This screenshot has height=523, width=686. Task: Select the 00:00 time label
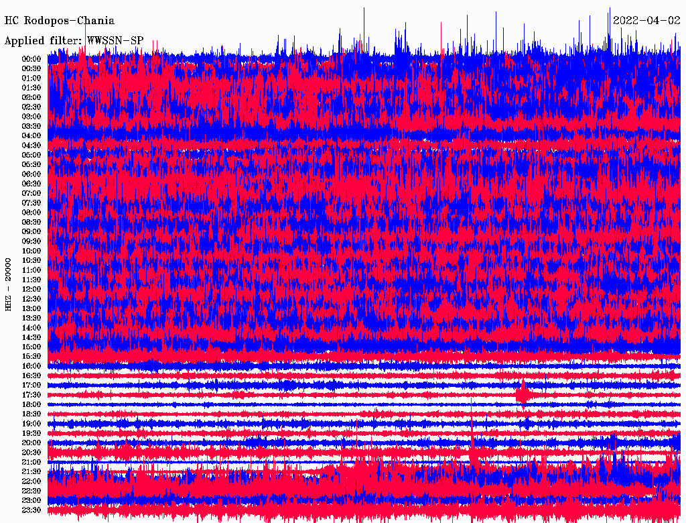pos(31,59)
